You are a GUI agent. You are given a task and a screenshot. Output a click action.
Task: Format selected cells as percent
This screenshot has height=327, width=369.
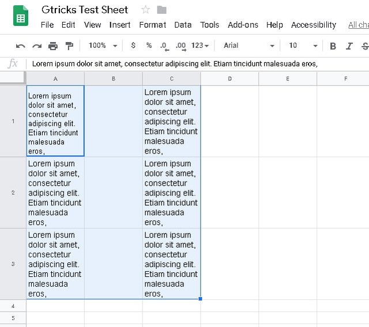[x=149, y=46]
